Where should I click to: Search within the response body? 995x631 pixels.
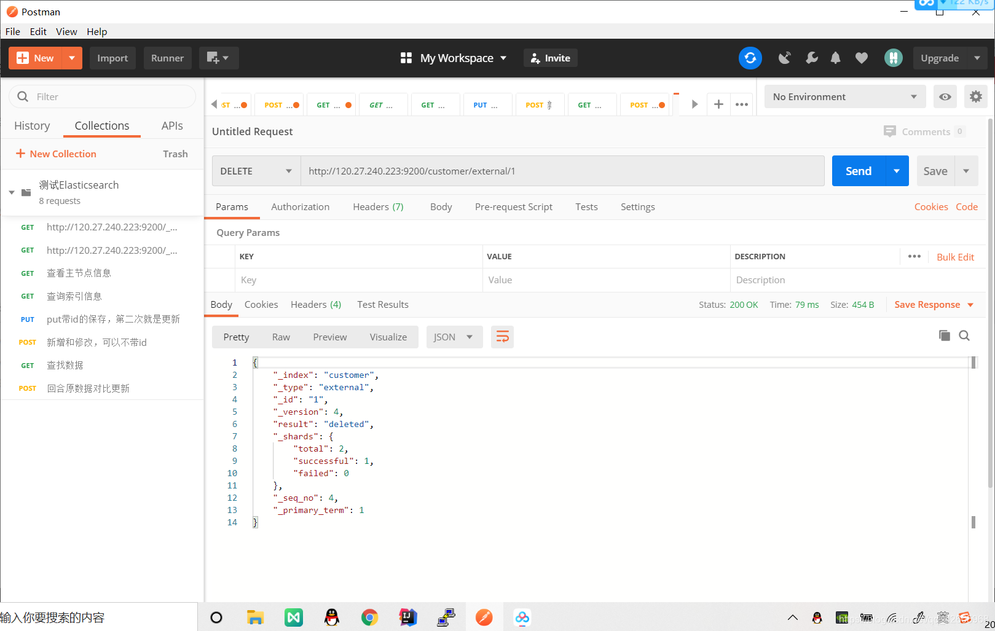pyautogui.click(x=964, y=335)
